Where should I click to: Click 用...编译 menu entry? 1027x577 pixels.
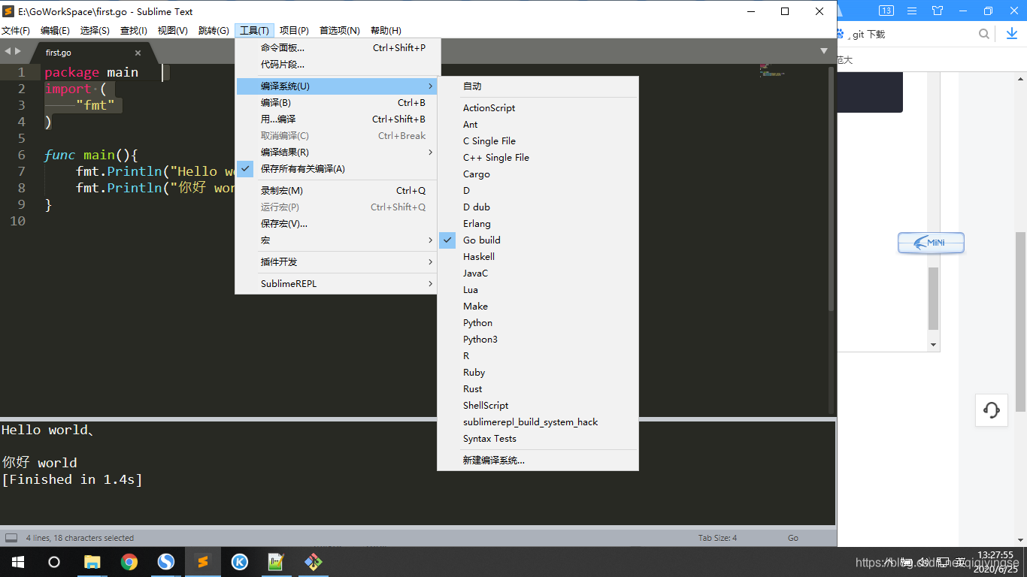click(336, 119)
